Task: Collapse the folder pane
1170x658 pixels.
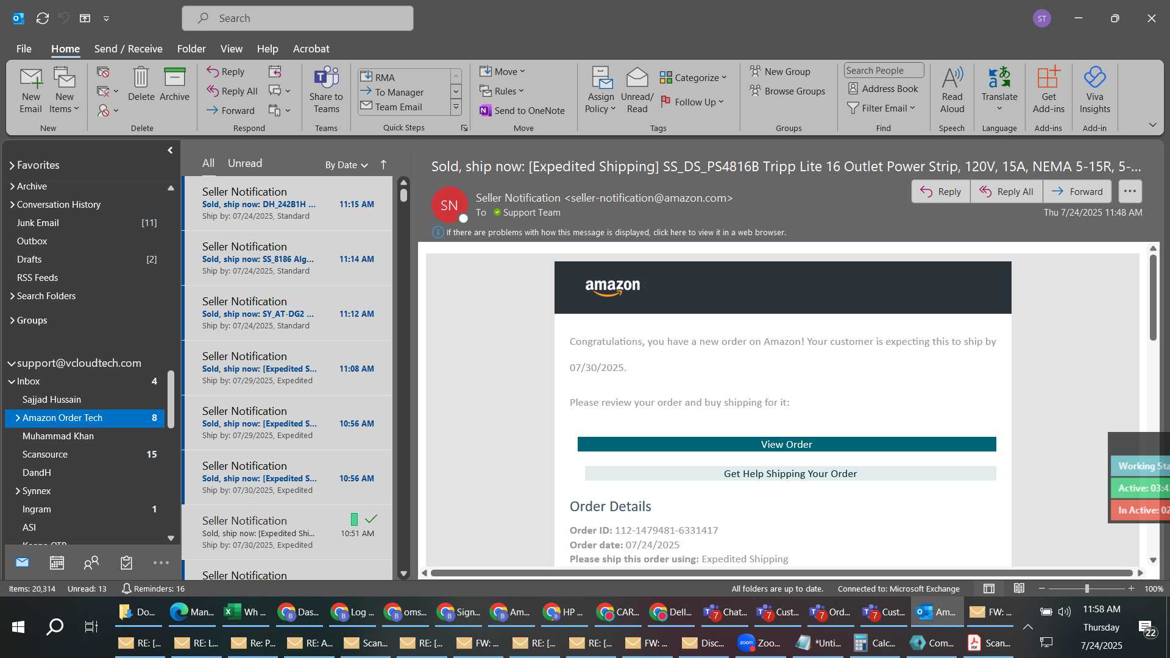Action: pos(170,150)
